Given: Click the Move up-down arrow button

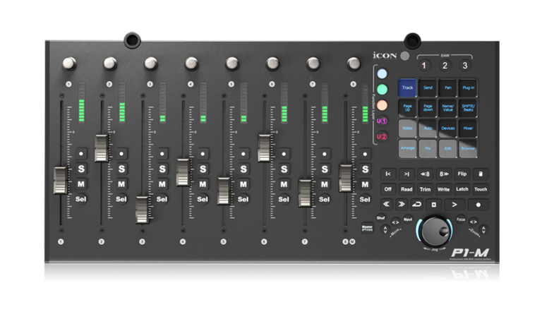Looking at the screenshot, I should click(385, 229).
